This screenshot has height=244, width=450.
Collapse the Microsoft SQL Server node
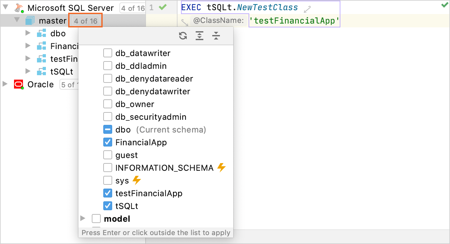coord(5,7)
